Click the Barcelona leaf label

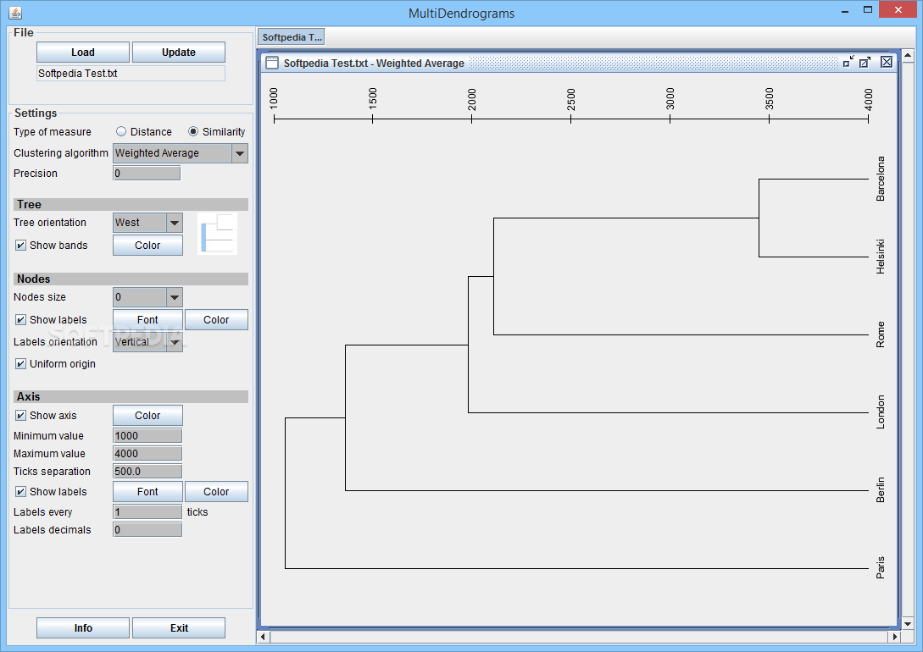coord(880,179)
